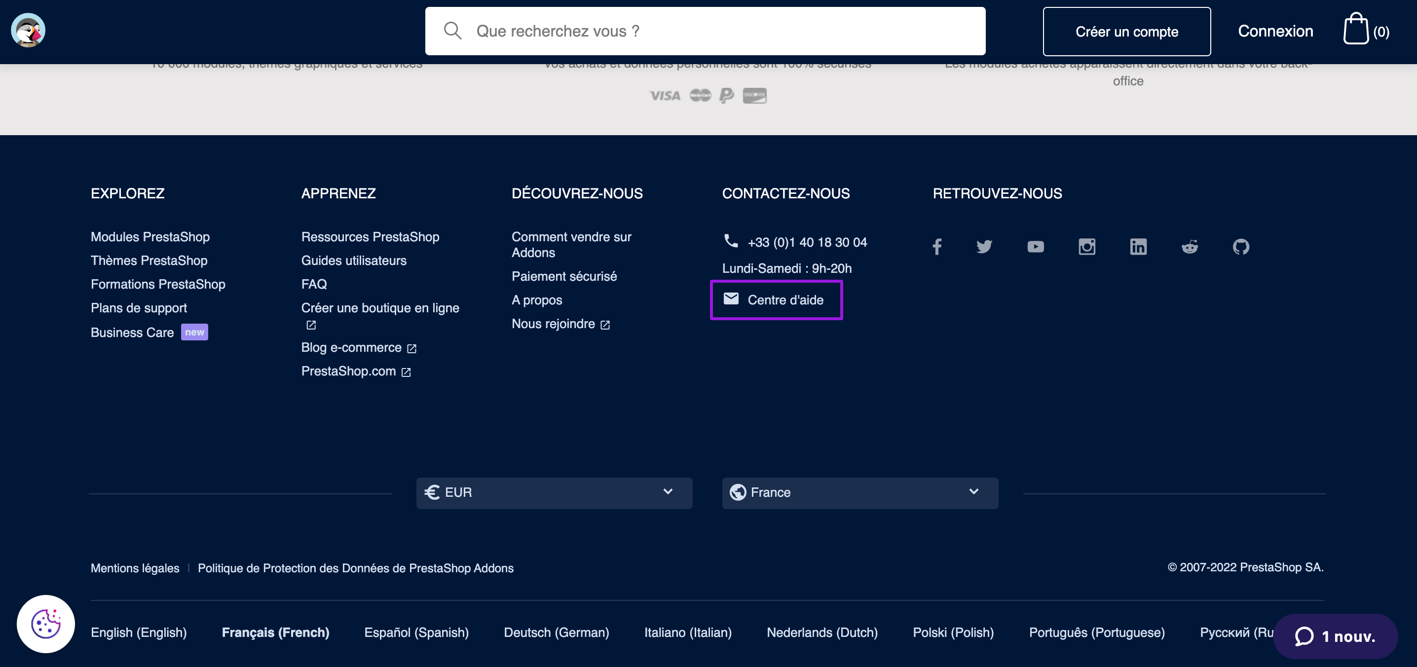
Task: Click the Créer un compte button
Action: pyautogui.click(x=1126, y=32)
